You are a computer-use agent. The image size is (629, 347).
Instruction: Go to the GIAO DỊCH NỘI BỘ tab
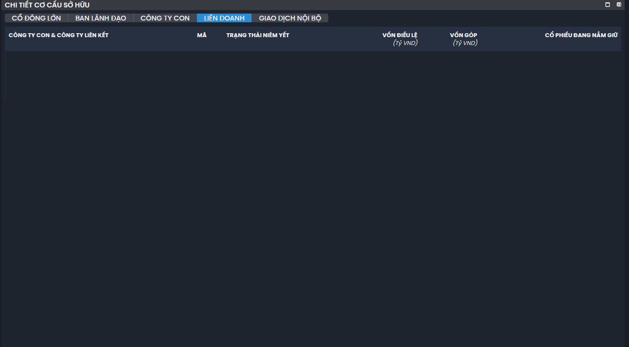(x=290, y=18)
